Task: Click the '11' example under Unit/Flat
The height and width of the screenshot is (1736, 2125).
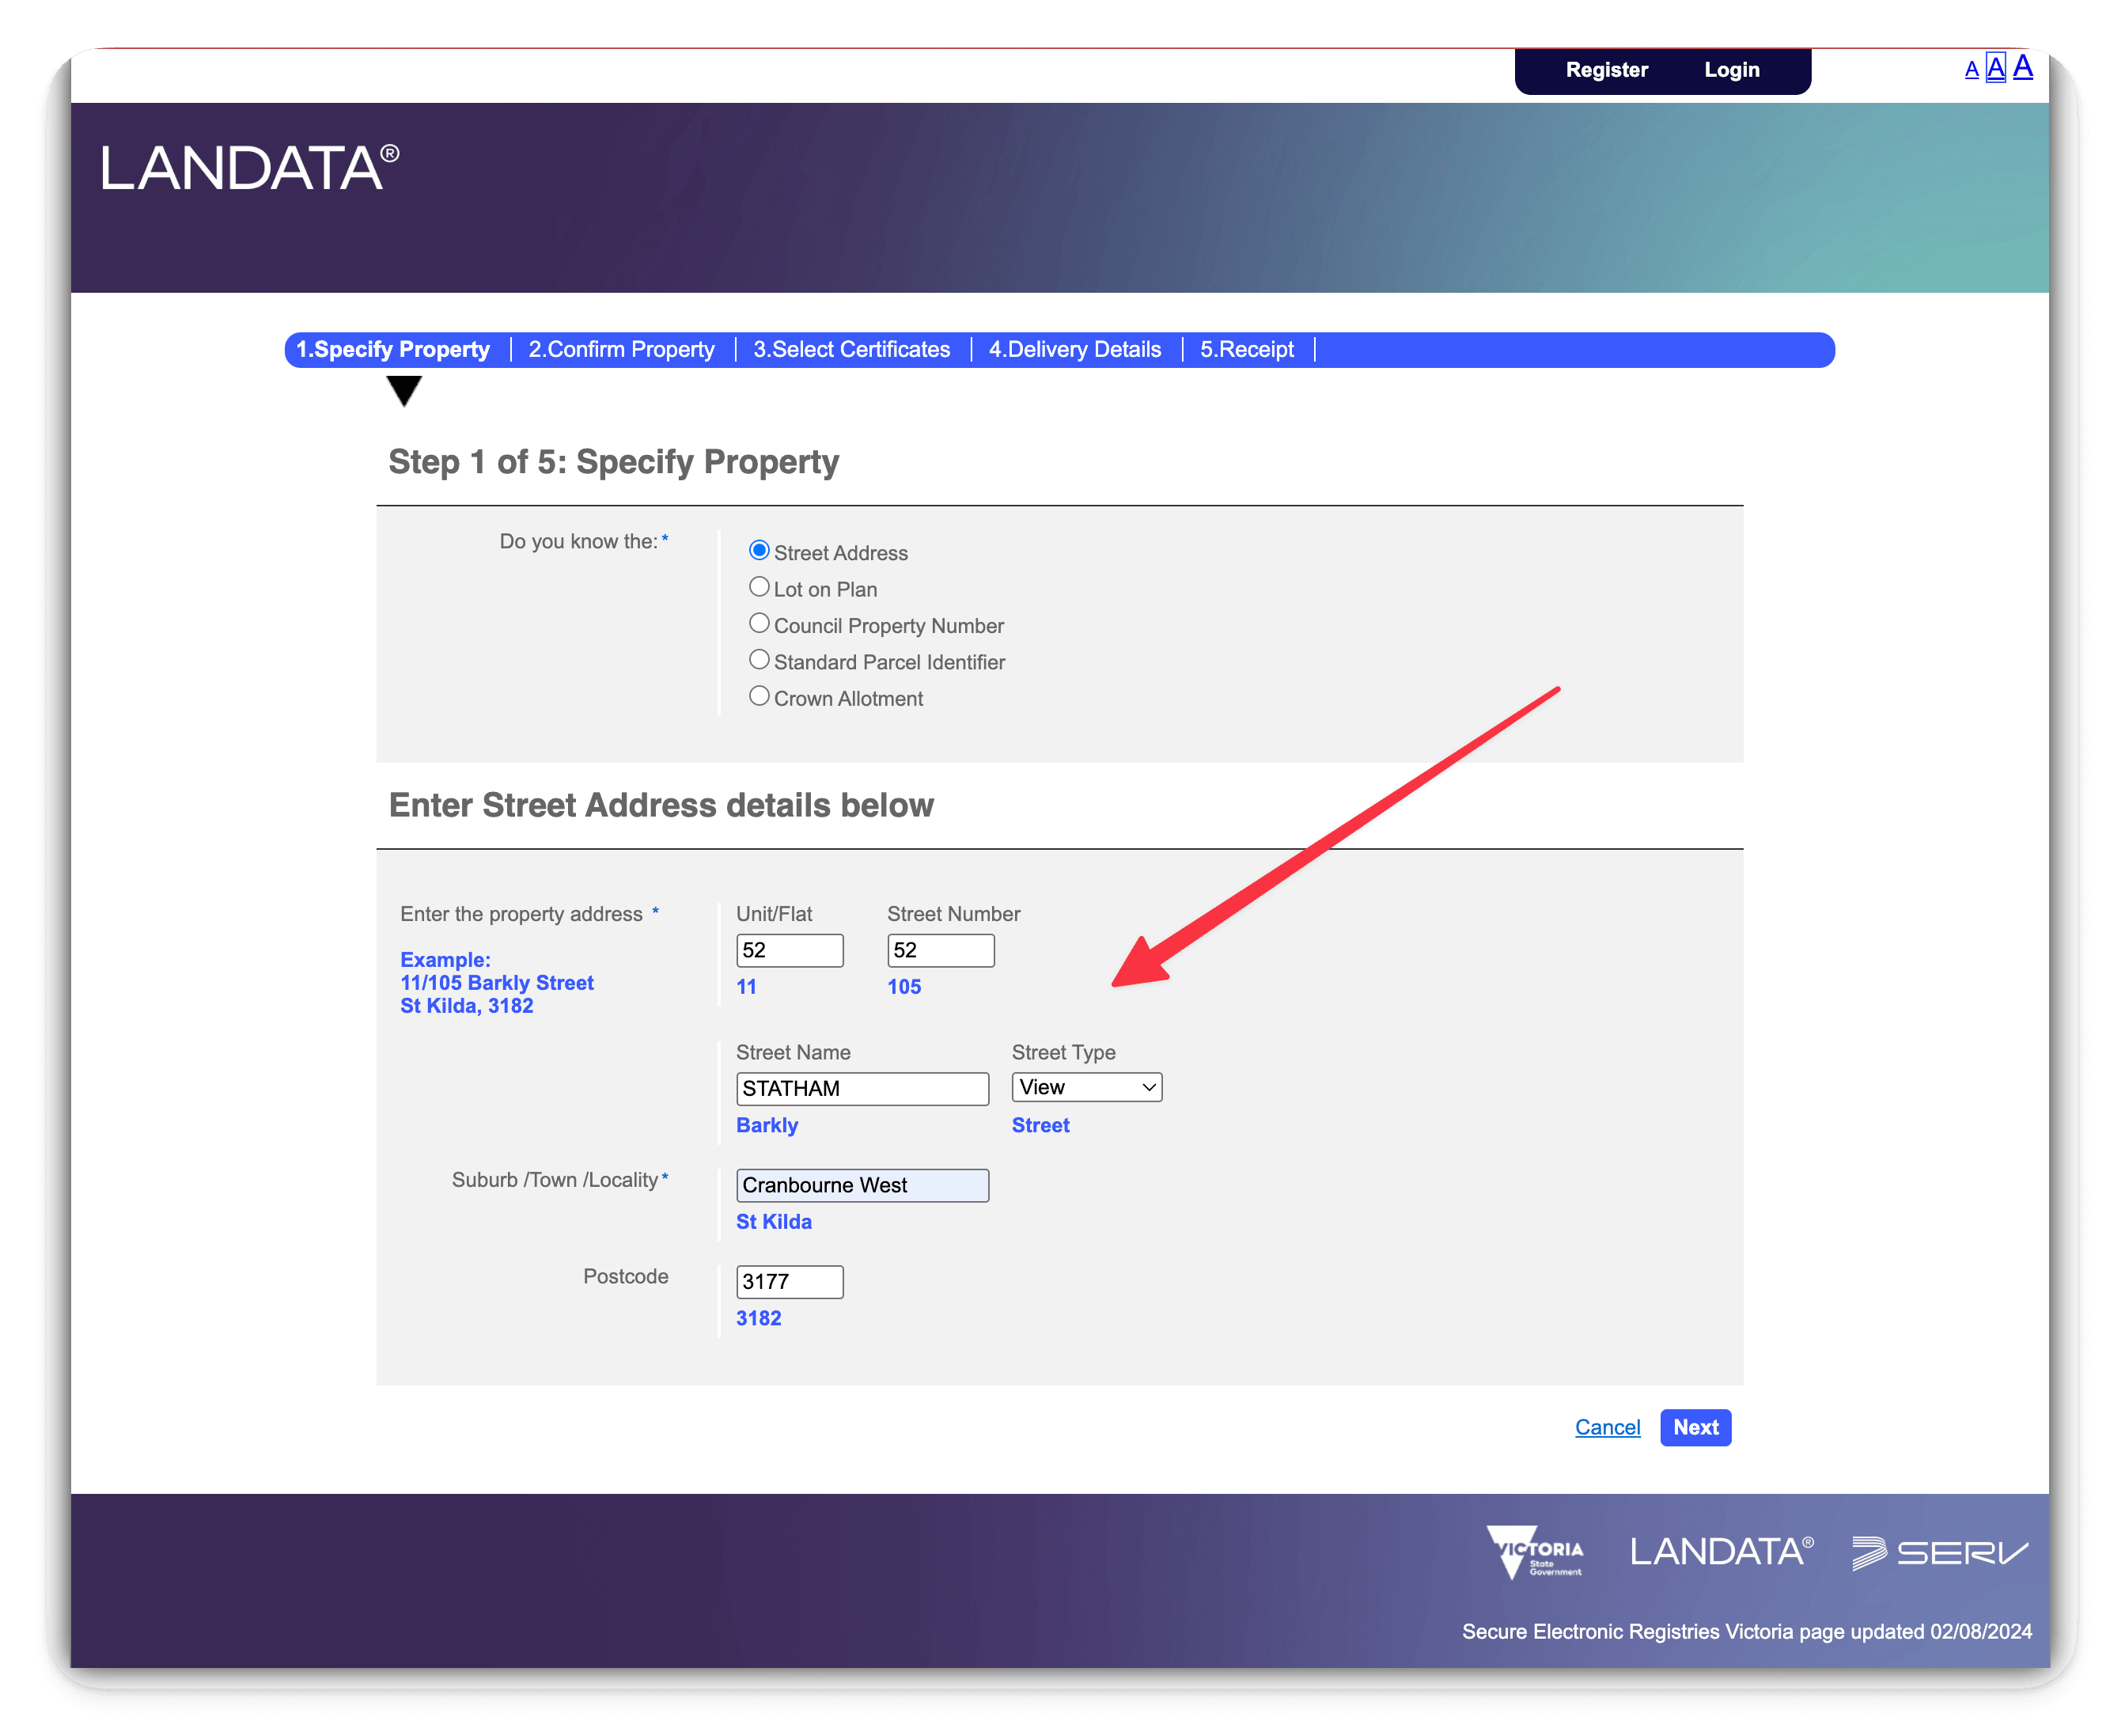Action: (x=746, y=987)
